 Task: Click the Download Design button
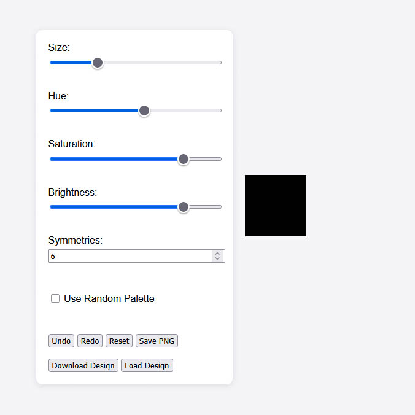pos(83,365)
